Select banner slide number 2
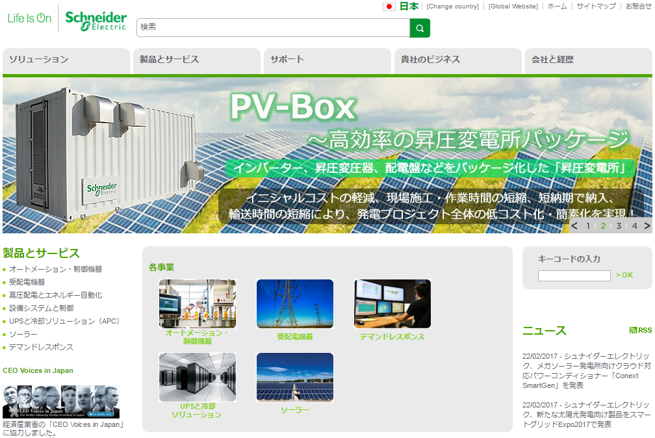The height and width of the screenshot is (438, 655). click(603, 226)
